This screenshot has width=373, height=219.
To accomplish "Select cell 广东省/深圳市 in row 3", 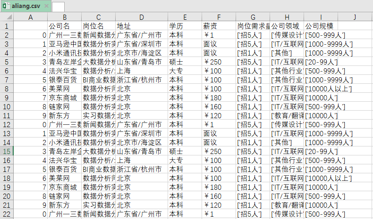I will coord(142,44).
